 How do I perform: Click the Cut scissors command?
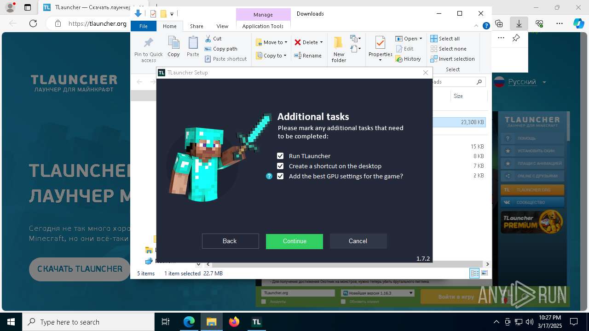click(213, 39)
